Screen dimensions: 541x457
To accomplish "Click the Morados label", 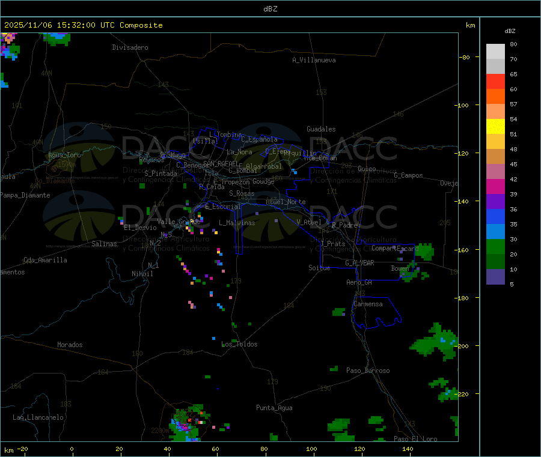I will click(70, 345).
